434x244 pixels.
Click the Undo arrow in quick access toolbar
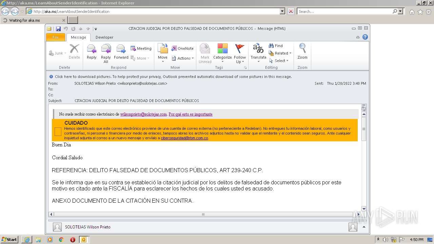tap(66, 29)
